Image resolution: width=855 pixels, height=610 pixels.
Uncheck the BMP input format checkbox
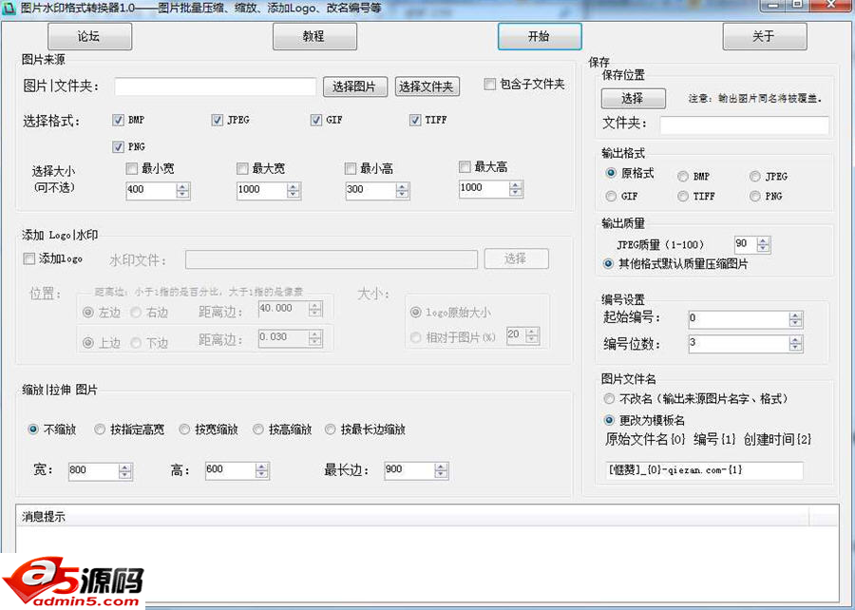(117, 120)
